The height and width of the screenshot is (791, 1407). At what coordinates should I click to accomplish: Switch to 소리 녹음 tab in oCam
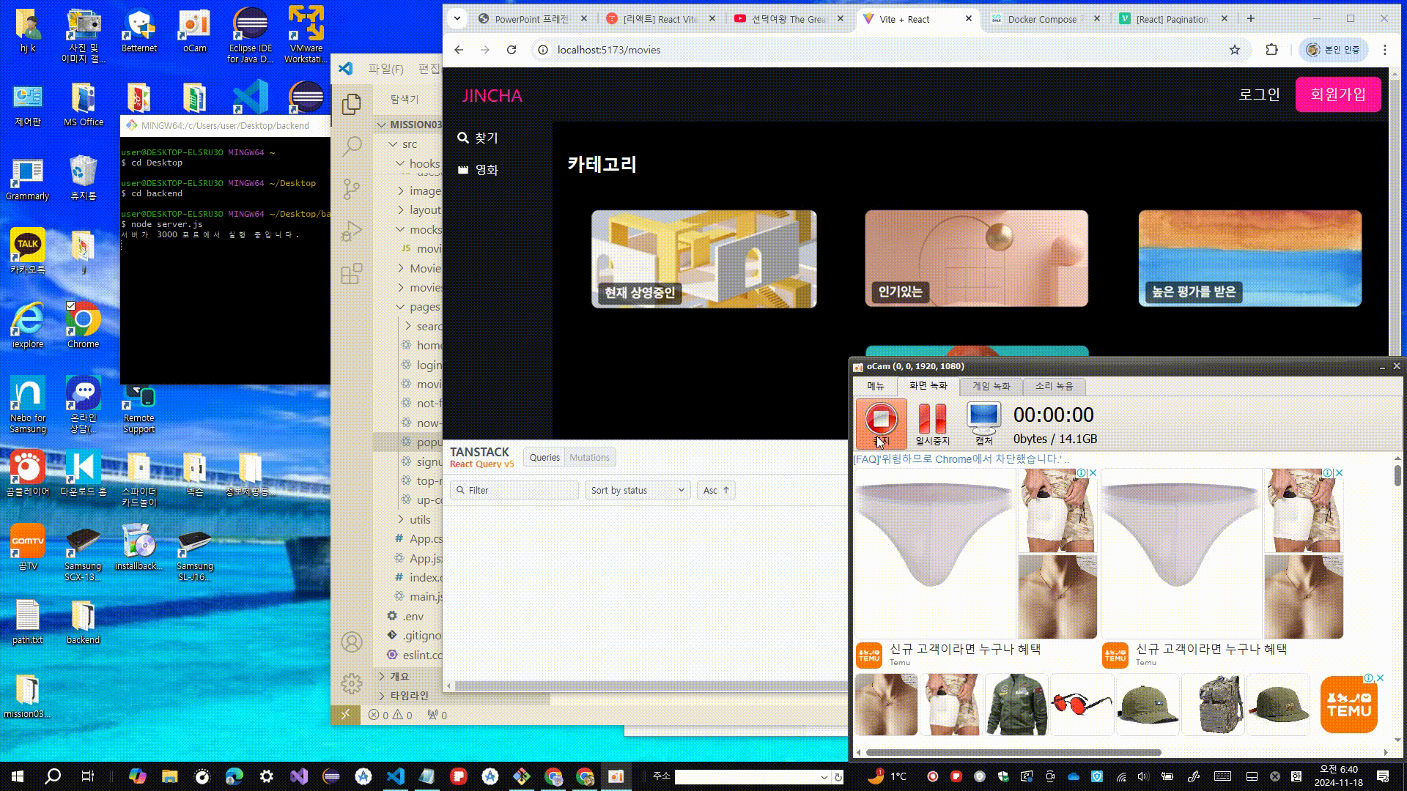tap(1054, 386)
